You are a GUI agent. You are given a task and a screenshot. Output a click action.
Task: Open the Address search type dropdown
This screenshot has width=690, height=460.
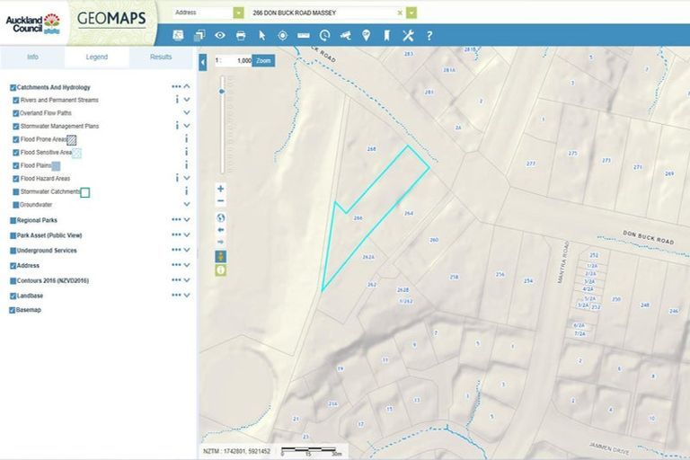click(238, 13)
